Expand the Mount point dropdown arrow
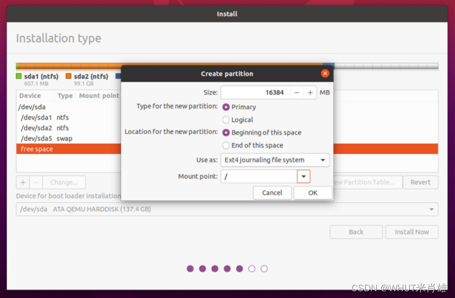This screenshot has height=298, width=455. 304,176
